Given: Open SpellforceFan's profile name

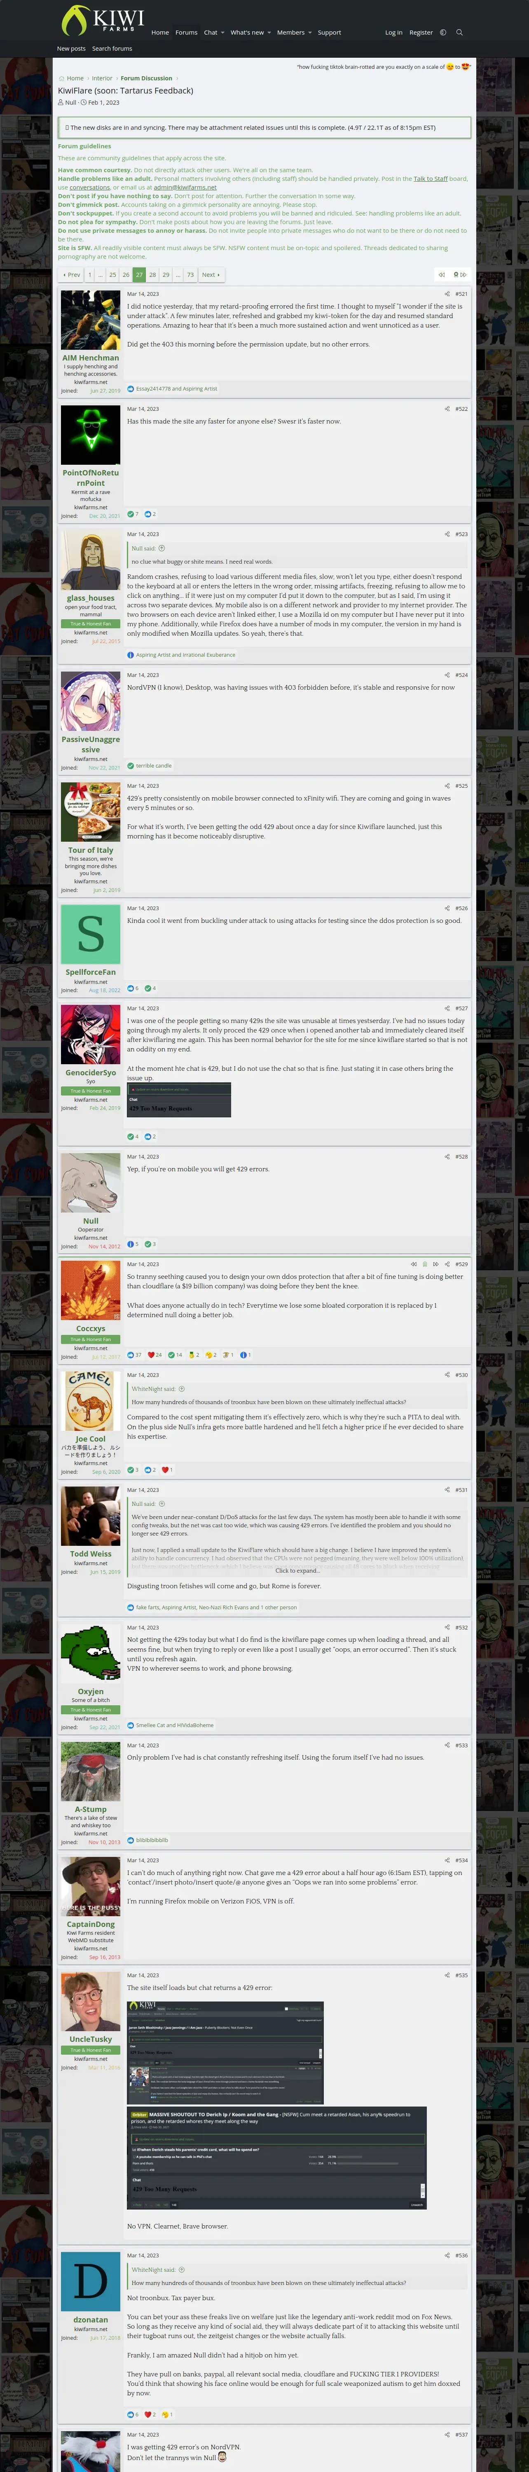Looking at the screenshot, I should pos(90,972).
